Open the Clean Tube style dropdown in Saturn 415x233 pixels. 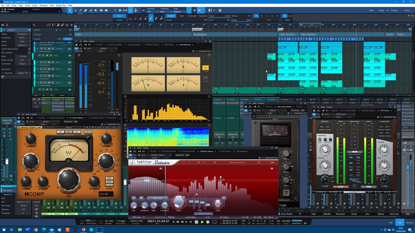pyautogui.click(x=157, y=198)
